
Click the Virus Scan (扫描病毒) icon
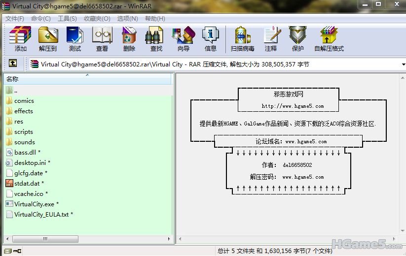pos(242,34)
